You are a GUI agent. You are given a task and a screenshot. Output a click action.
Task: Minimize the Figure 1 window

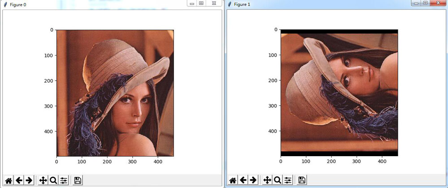(x=416, y=3)
